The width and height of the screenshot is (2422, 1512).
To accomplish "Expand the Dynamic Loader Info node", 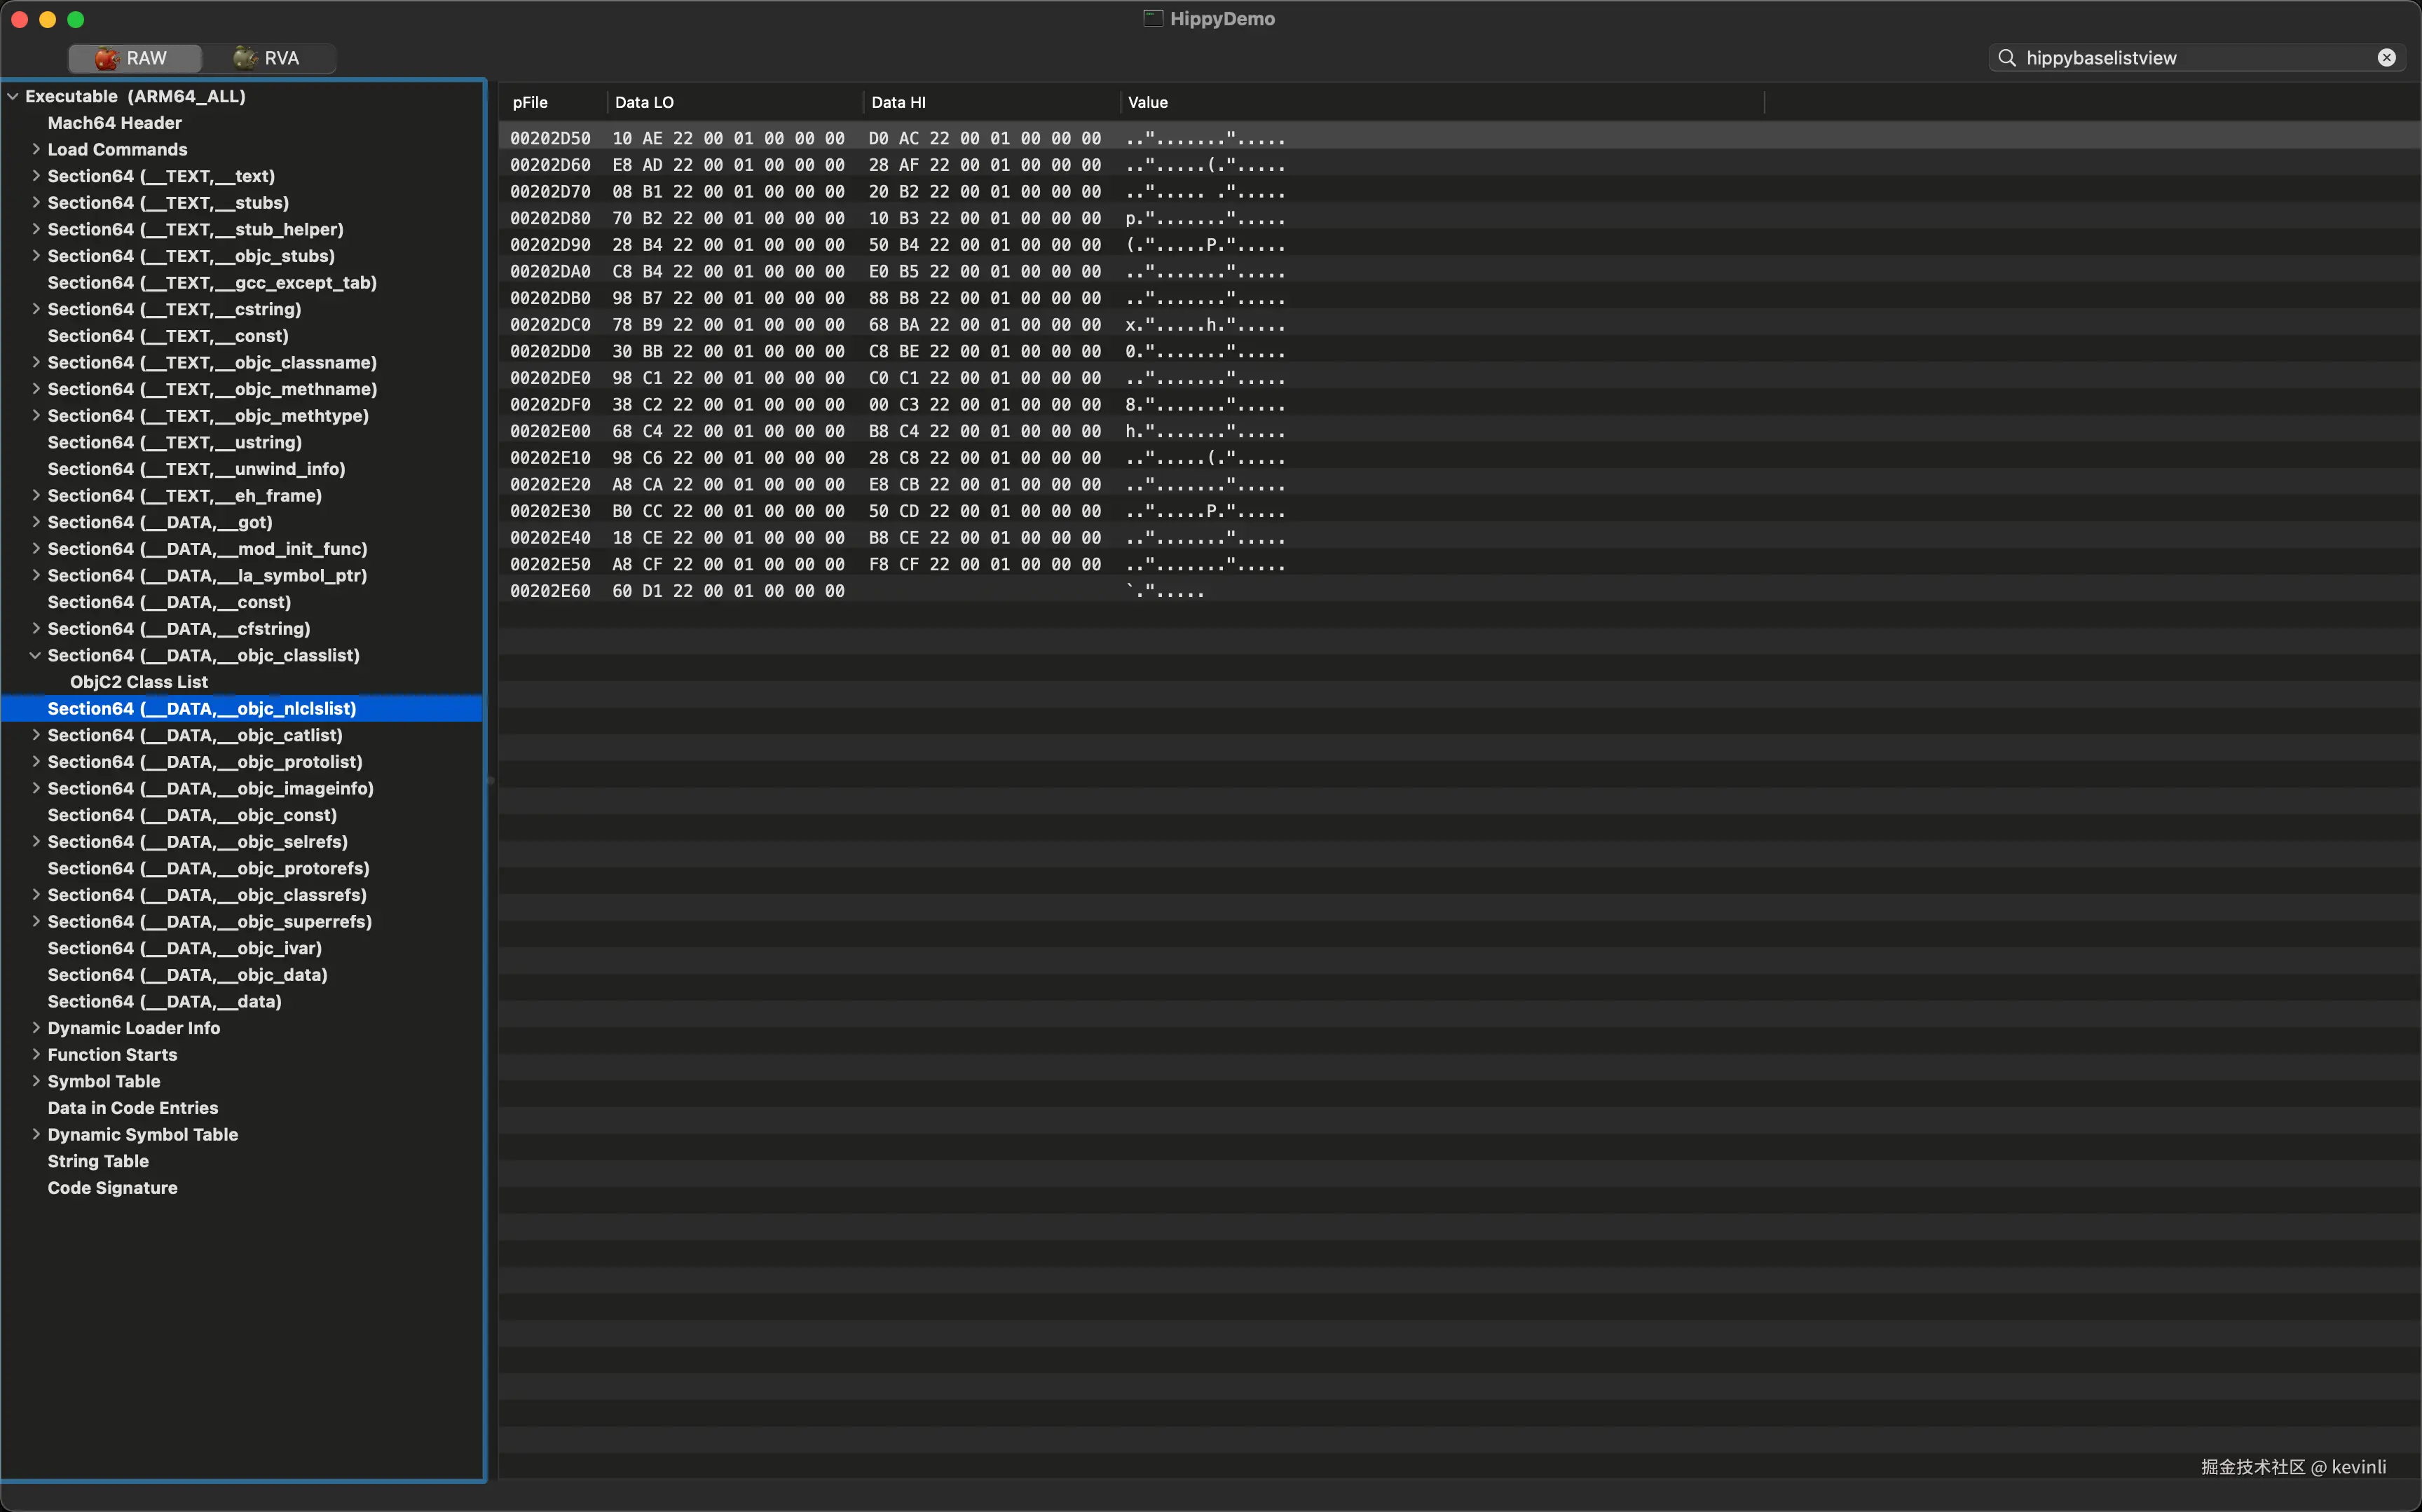I will pyautogui.click(x=36, y=1028).
